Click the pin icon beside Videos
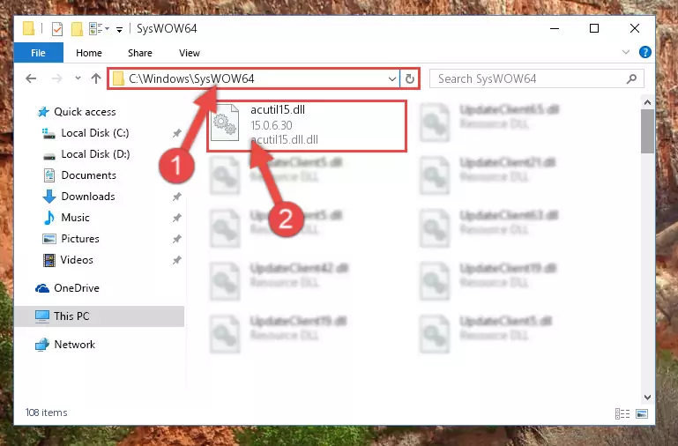Screen dimensions: 678x446 click(177, 260)
